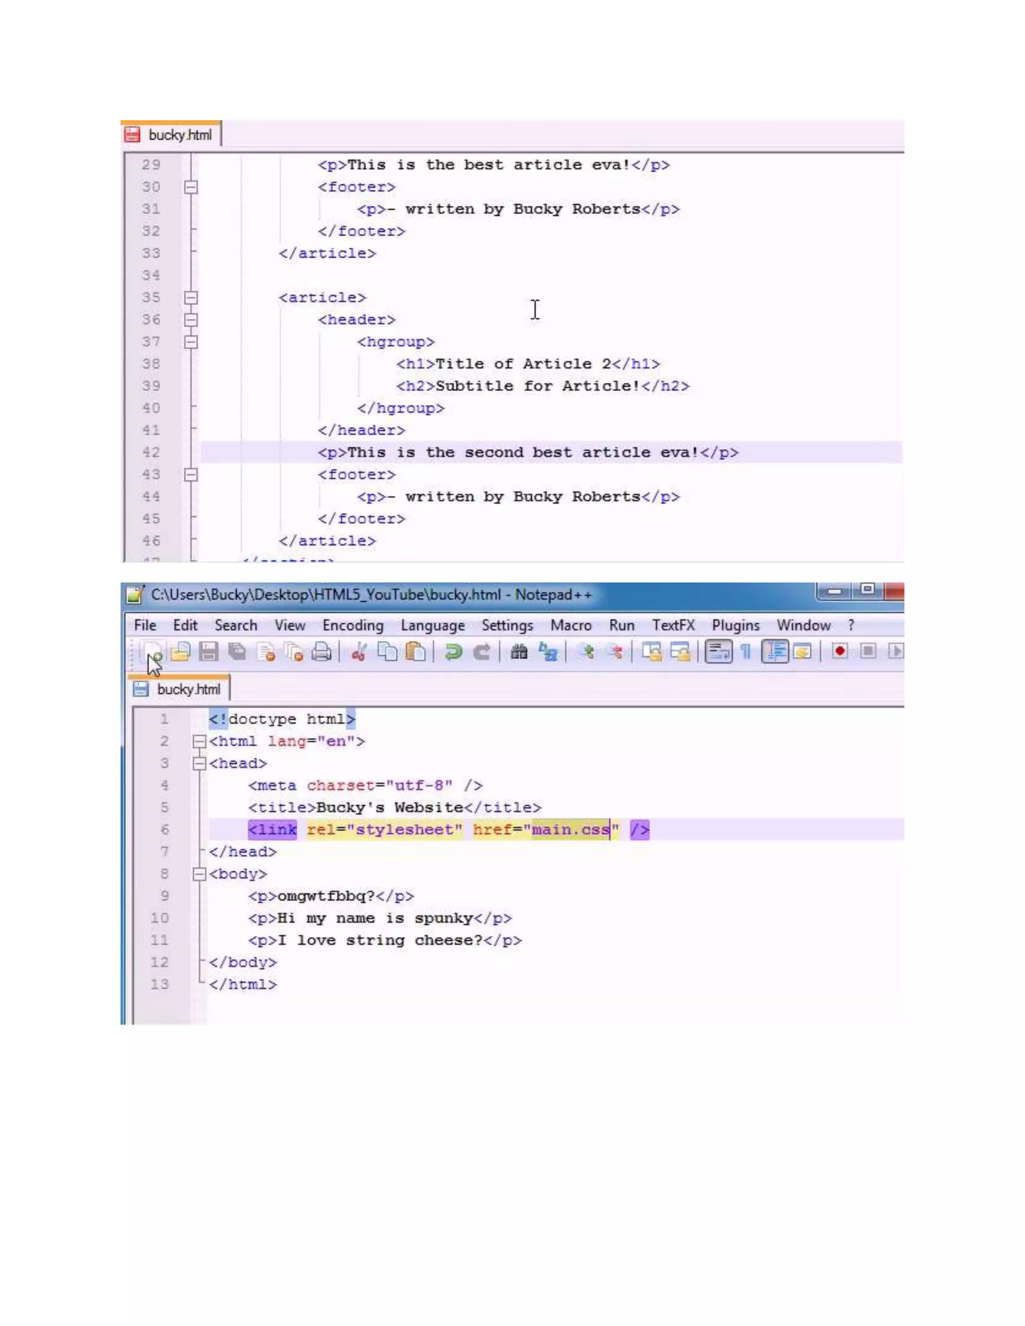Click the Zoom In toolbar icon

coord(586,652)
